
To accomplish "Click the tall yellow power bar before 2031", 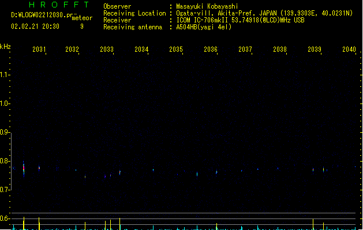I will click(x=24, y=223).
